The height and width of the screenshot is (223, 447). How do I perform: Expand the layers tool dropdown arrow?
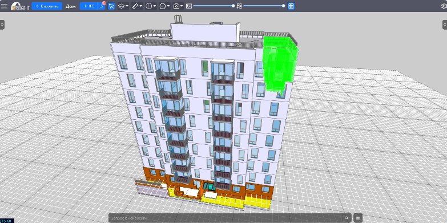point(127,6)
